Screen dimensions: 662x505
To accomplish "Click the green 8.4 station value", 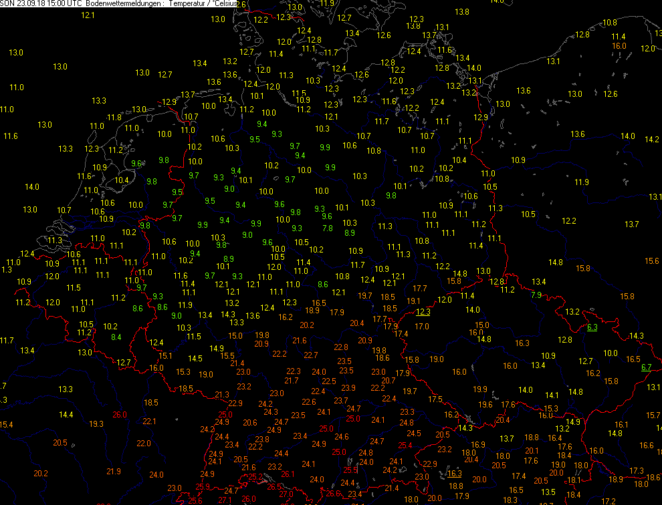I will tap(116, 337).
